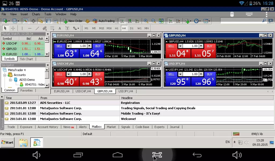
Task: Click the Zoom In magnifier icon
Action: click(146, 21)
